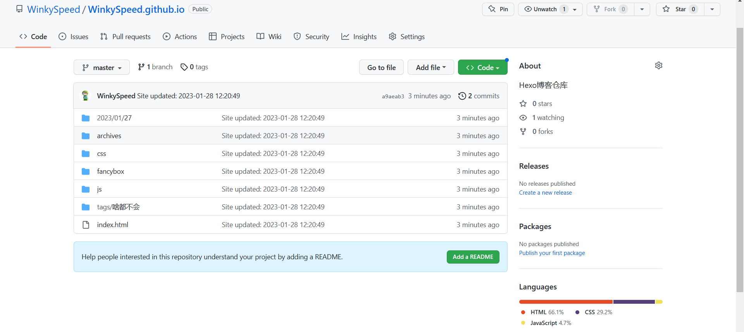Viewport: 744px width, 332px height.
Task: Open the Security tab
Action: point(312,37)
